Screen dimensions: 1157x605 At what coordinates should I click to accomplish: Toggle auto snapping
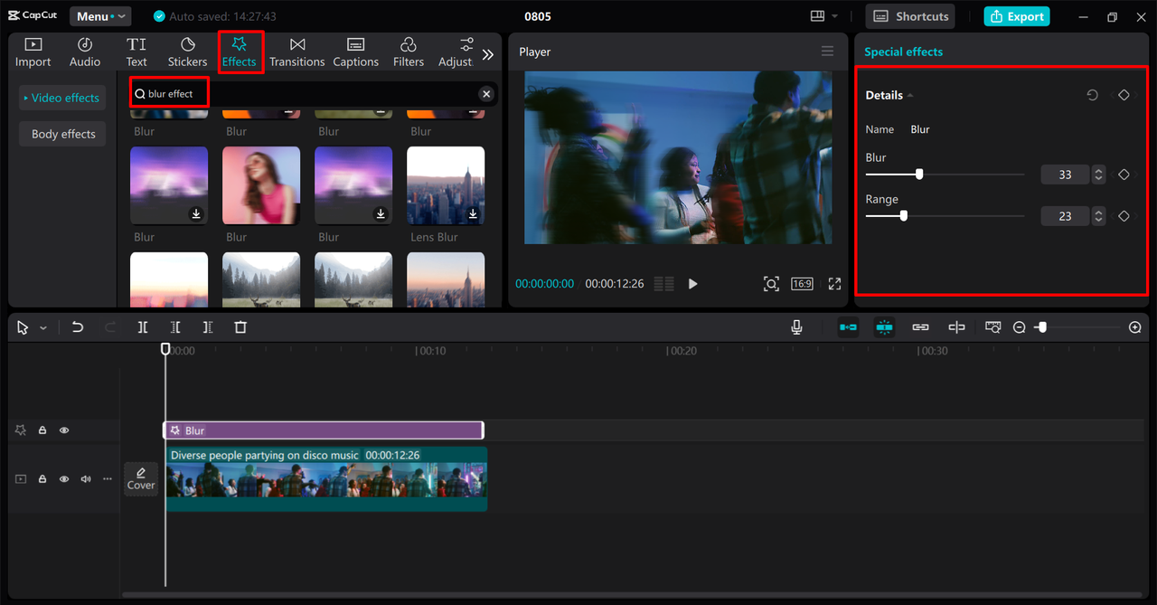tap(884, 327)
